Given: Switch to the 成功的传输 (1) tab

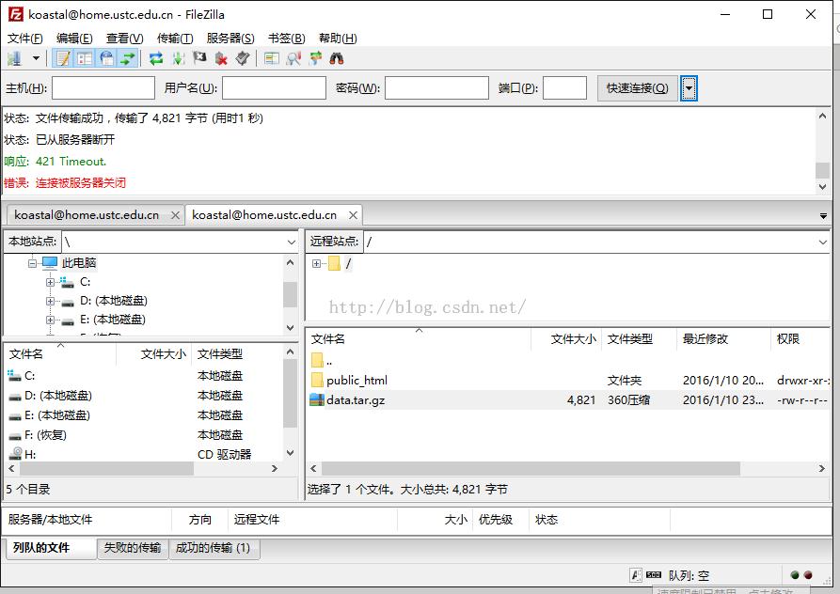Looking at the screenshot, I should [x=214, y=548].
